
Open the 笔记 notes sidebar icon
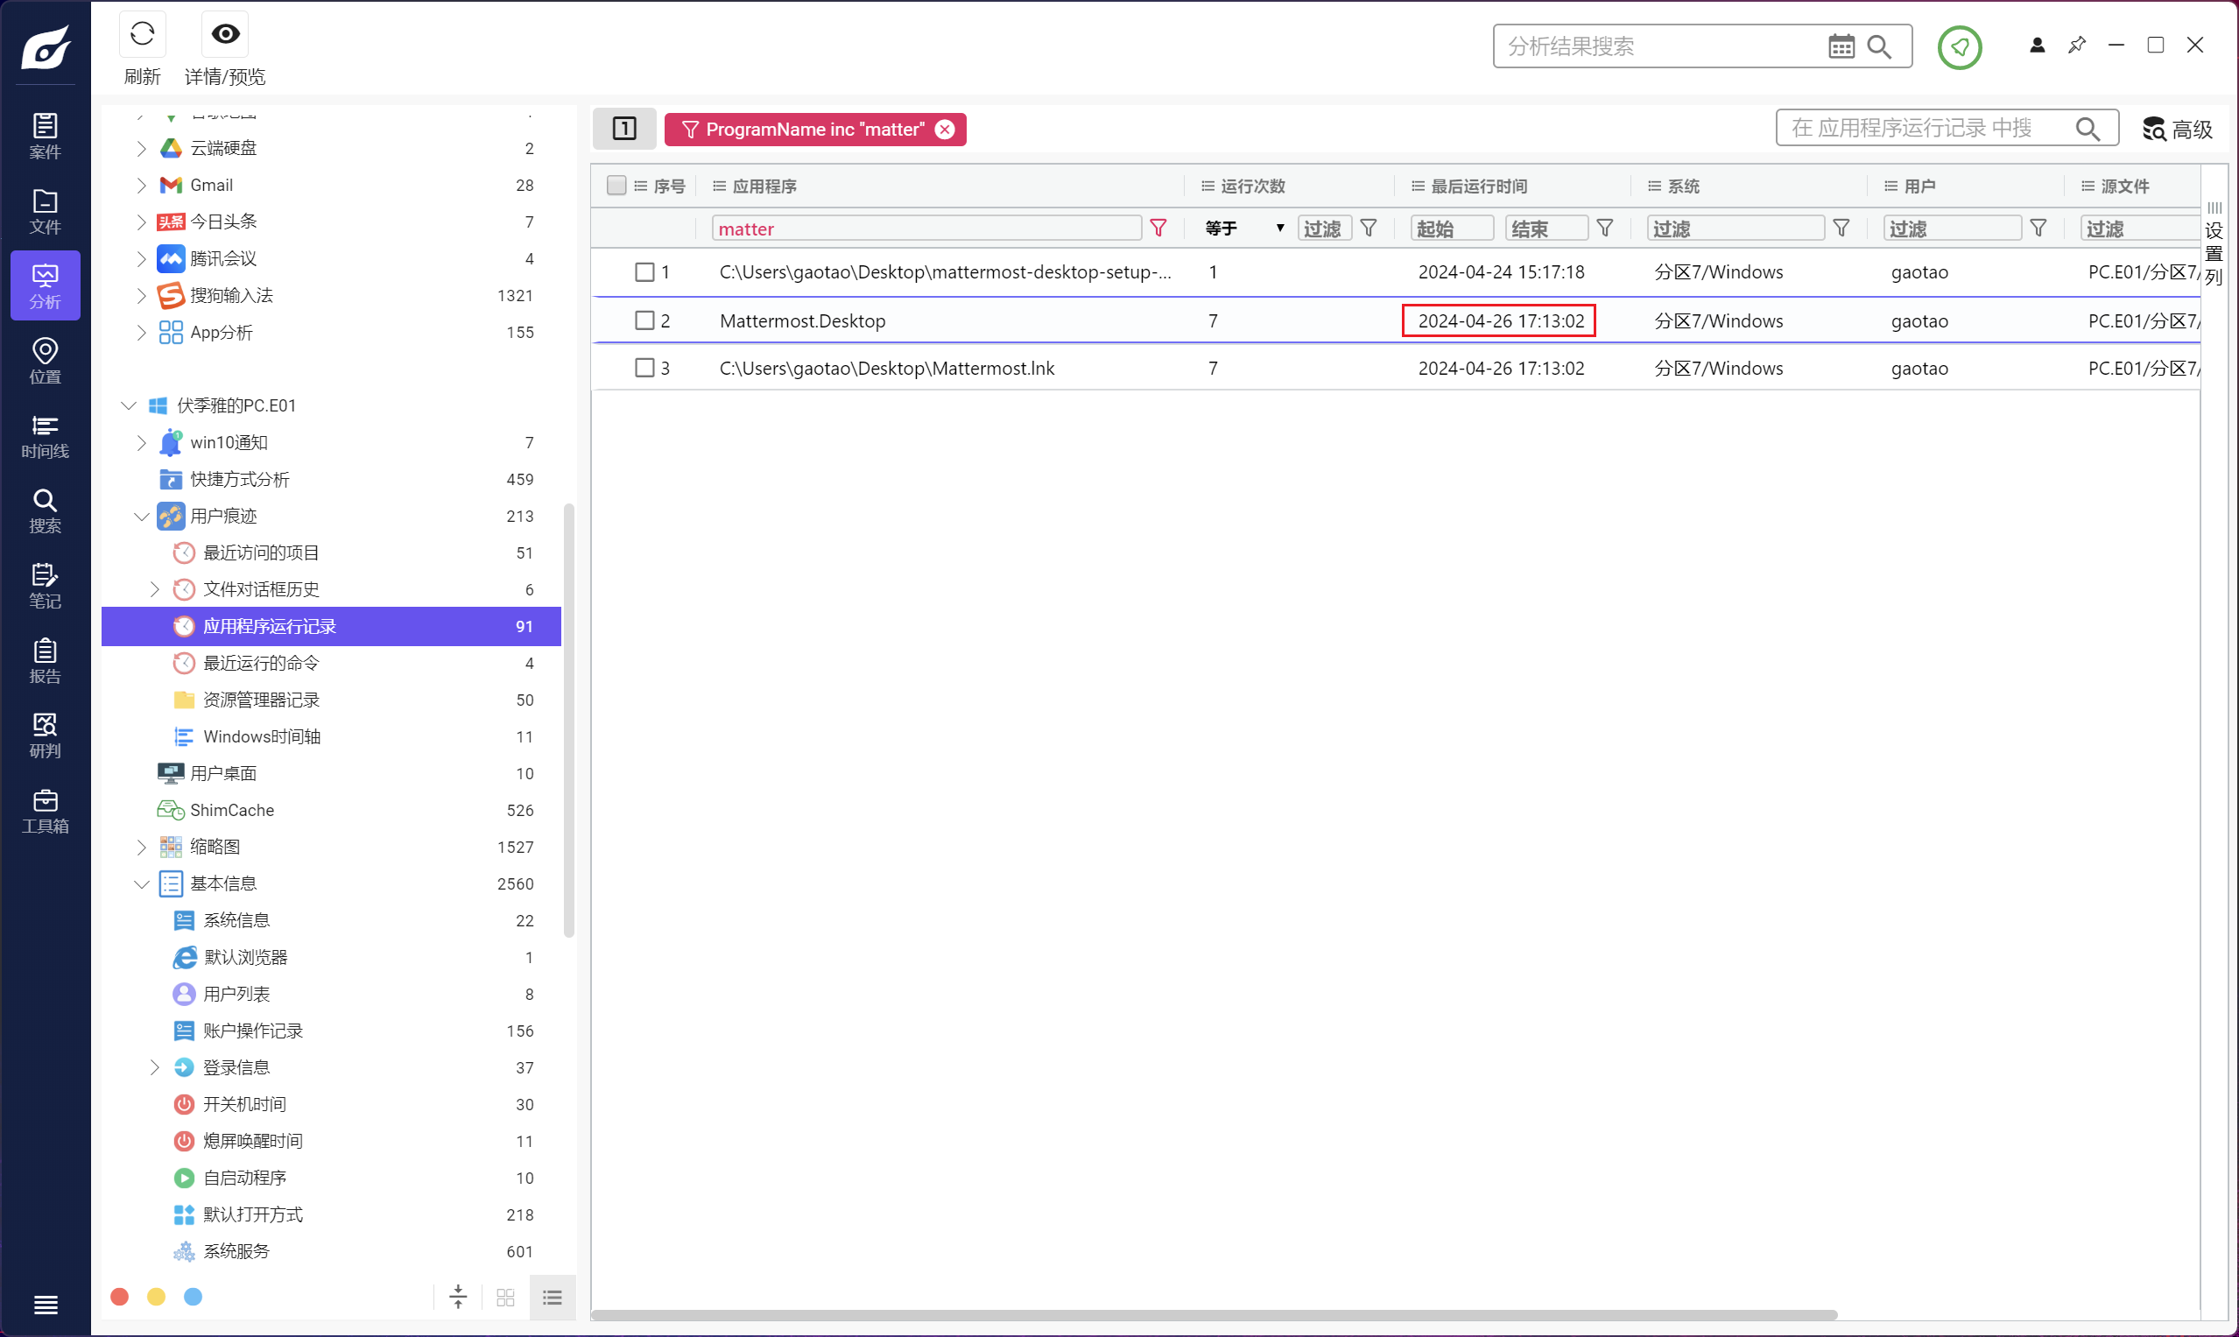[x=45, y=586]
